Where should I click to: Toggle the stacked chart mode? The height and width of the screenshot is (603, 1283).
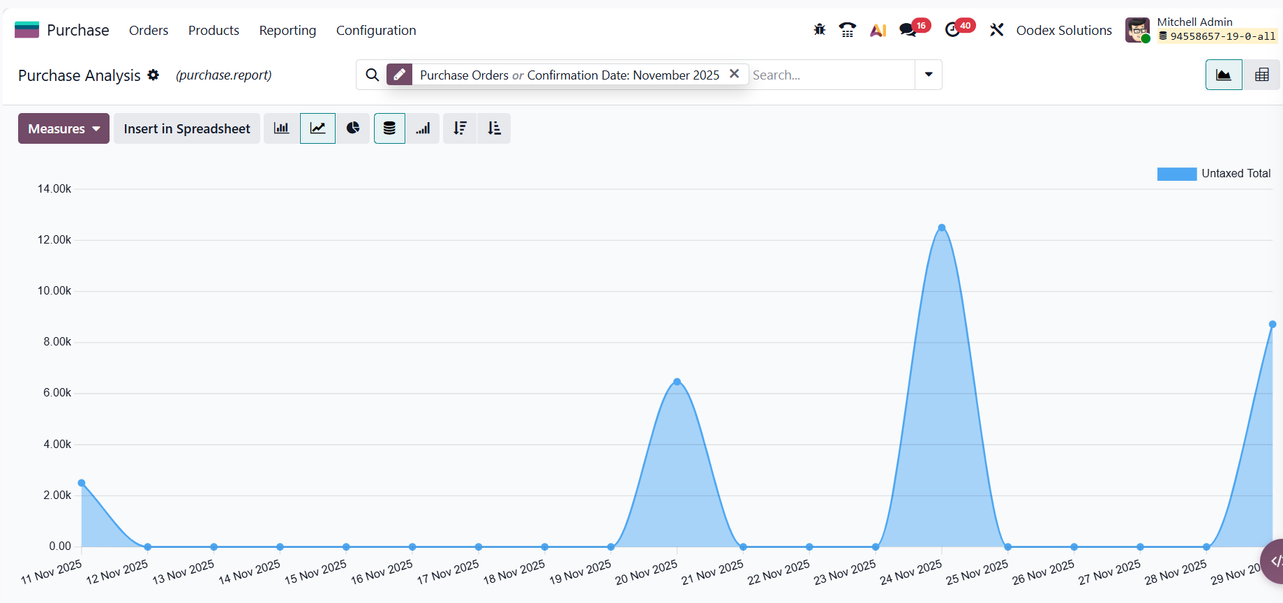[x=389, y=128]
